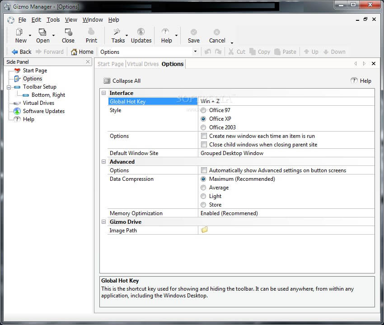Click the Open toolbar icon
The height and width of the screenshot is (325, 384).
click(42, 32)
